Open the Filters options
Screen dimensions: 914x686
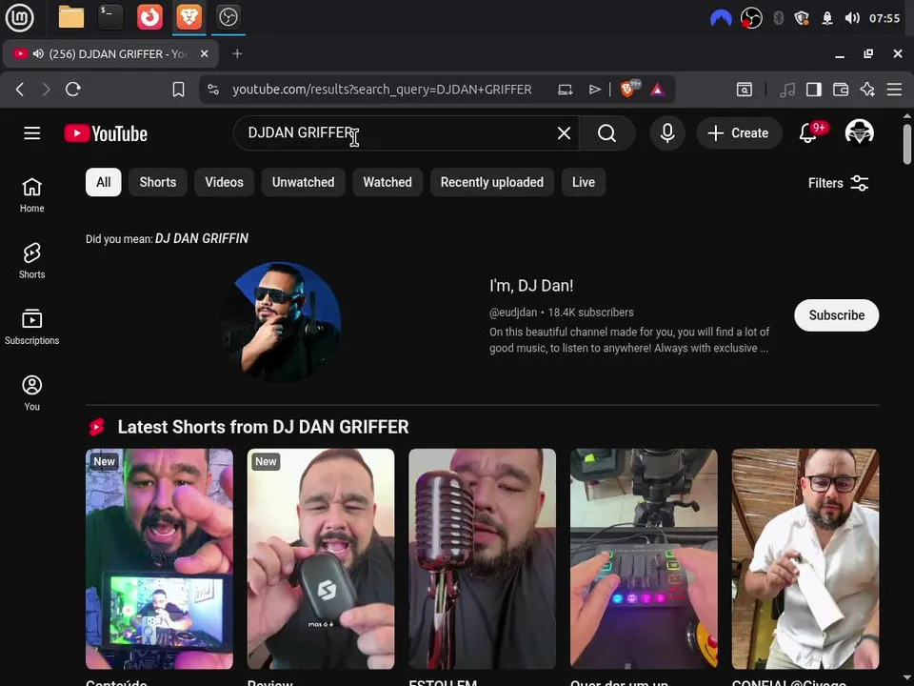838,183
